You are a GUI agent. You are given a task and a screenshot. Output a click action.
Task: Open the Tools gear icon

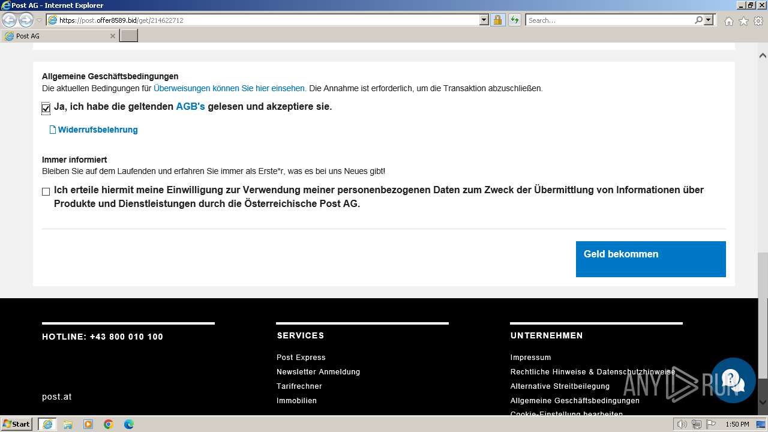(758, 21)
